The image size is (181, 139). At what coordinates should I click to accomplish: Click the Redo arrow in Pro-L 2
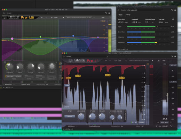coord(110,60)
